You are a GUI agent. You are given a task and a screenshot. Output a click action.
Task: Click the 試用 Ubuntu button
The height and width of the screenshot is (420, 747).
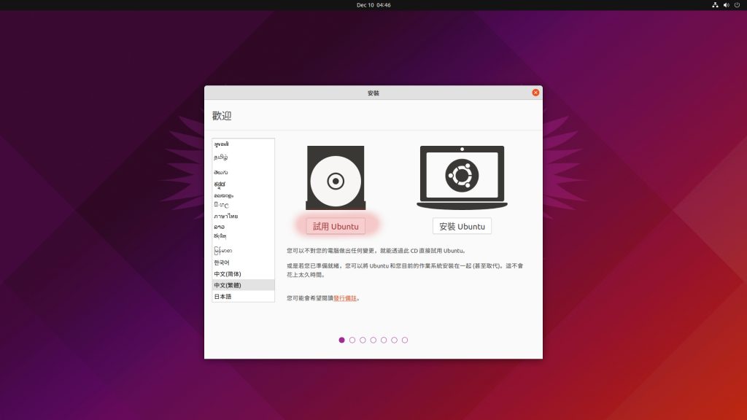point(336,226)
